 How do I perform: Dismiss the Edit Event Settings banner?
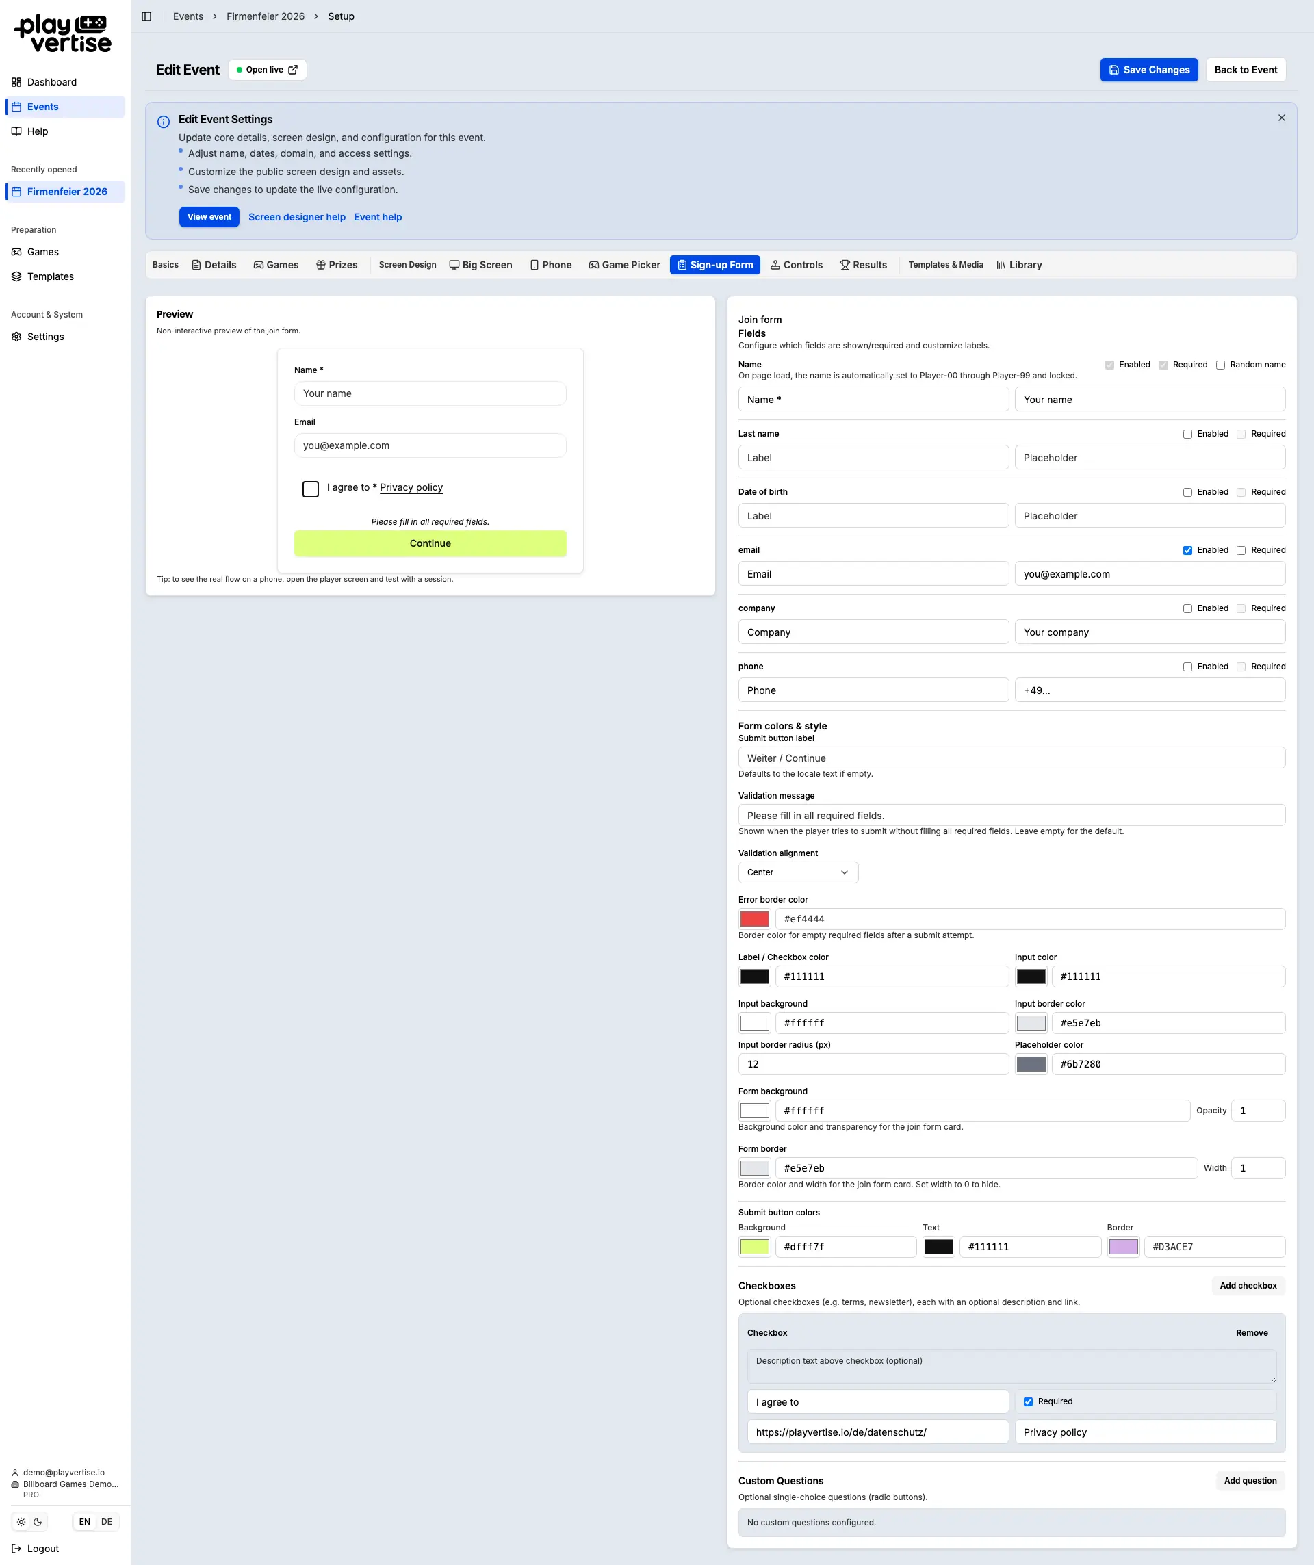[x=1281, y=118]
